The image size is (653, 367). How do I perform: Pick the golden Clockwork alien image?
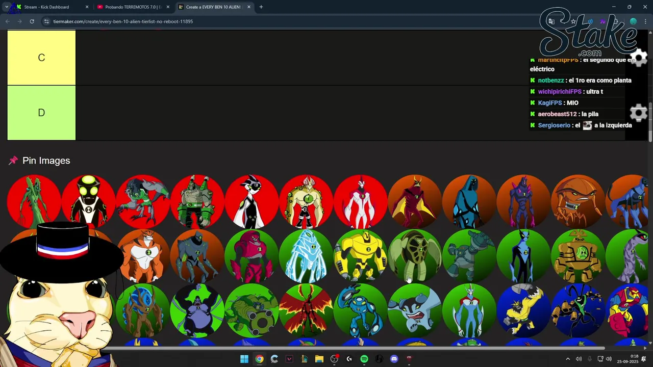[x=578, y=256]
